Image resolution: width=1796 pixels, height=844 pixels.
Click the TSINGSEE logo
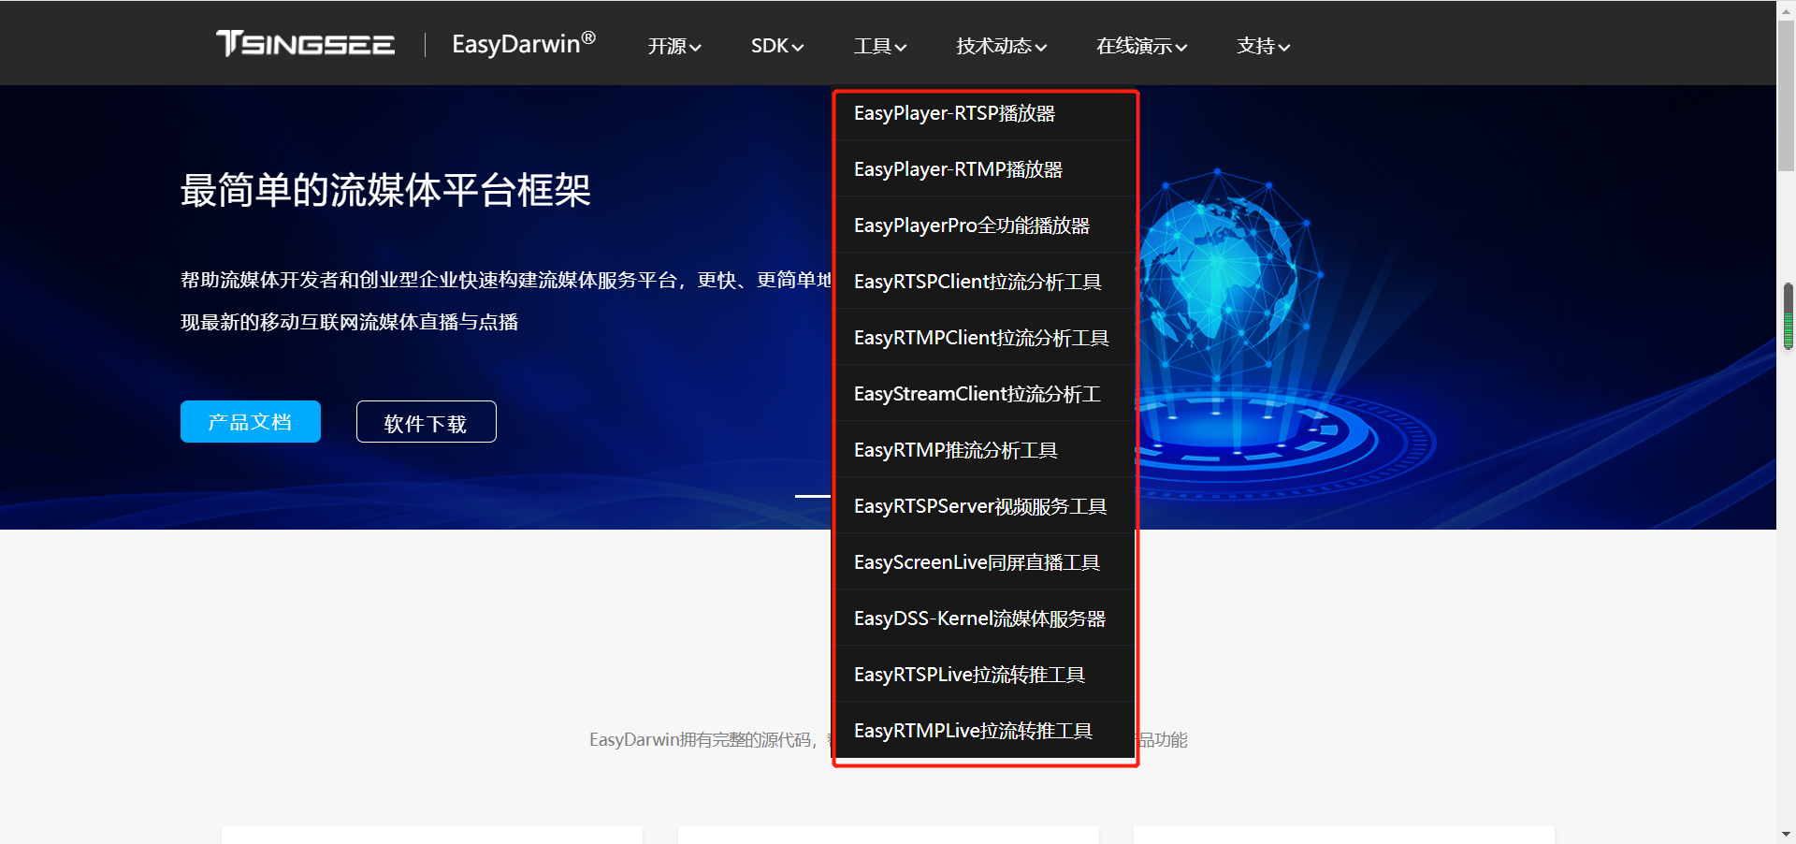tap(305, 43)
